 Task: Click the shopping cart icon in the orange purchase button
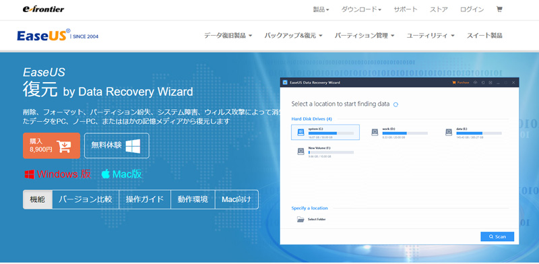tap(64, 145)
